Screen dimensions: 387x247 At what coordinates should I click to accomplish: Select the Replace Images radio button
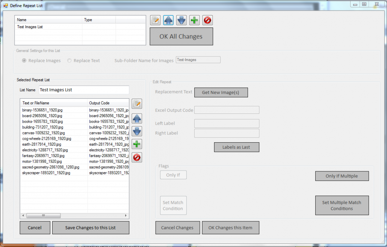(24, 61)
